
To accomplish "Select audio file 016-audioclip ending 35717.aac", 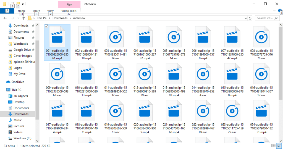I will pos(261,80).
